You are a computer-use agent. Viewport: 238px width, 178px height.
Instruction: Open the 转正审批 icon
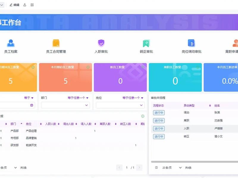click(146, 43)
